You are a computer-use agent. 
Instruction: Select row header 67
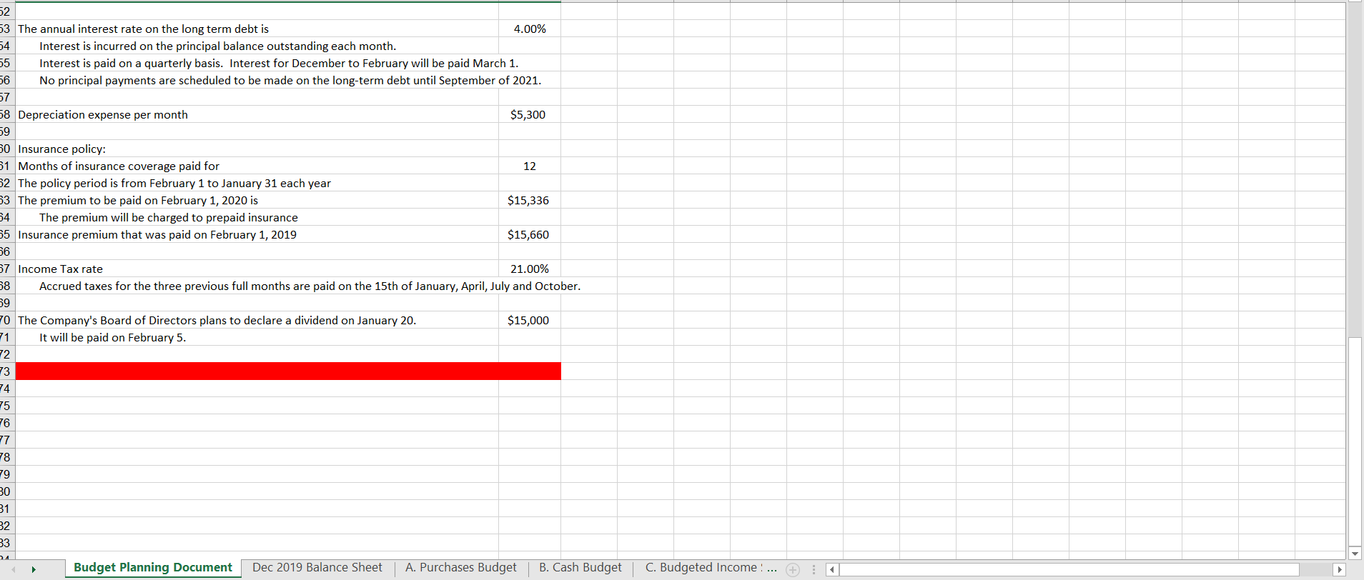tap(6, 269)
